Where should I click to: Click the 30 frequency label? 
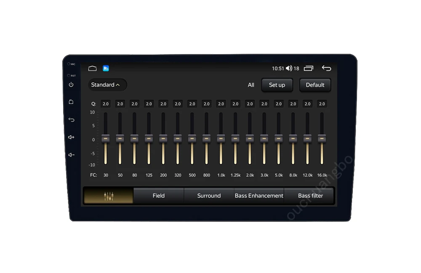pyautogui.click(x=106, y=175)
